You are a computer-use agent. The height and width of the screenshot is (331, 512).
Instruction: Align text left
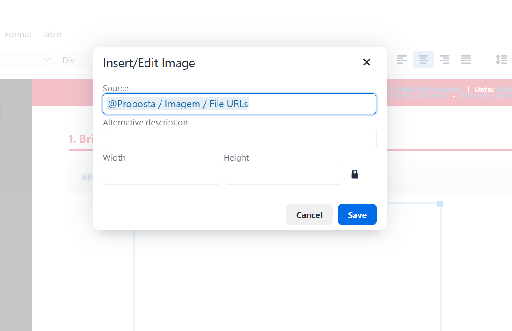402,59
